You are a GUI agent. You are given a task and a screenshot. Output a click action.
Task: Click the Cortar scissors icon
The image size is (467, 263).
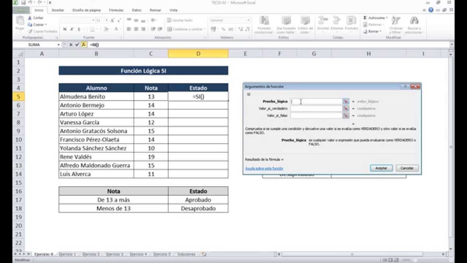point(30,18)
